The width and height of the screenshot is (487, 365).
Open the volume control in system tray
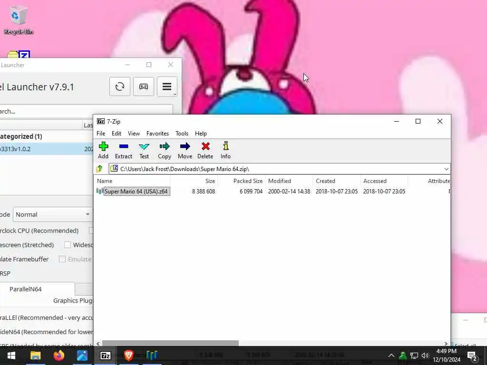point(425,355)
